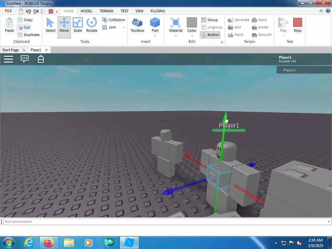
Task: Toggle the Join surfaces option
Action: tap(109, 27)
